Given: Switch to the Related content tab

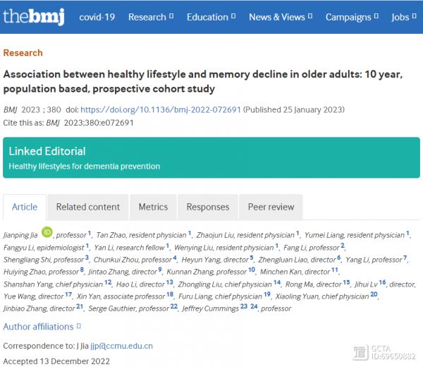Looking at the screenshot, I should [x=88, y=207].
